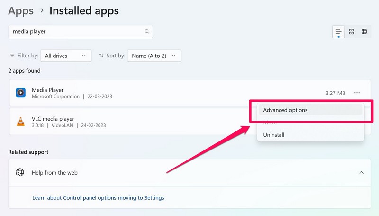The width and height of the screenshot is (379, 216).
Task: Switch to list view layout
Action: click(338, 32)
